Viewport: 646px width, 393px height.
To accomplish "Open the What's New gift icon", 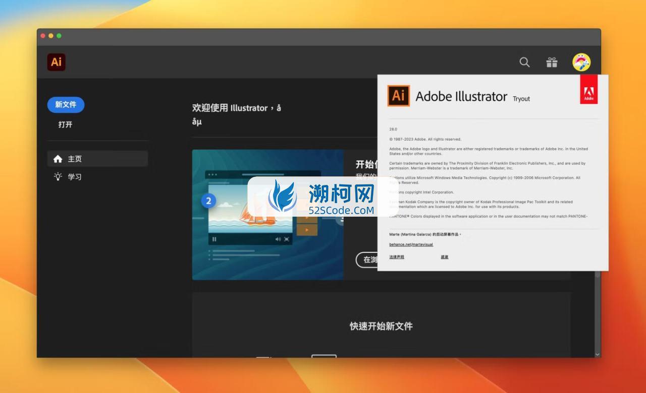I will click(552, 62).
